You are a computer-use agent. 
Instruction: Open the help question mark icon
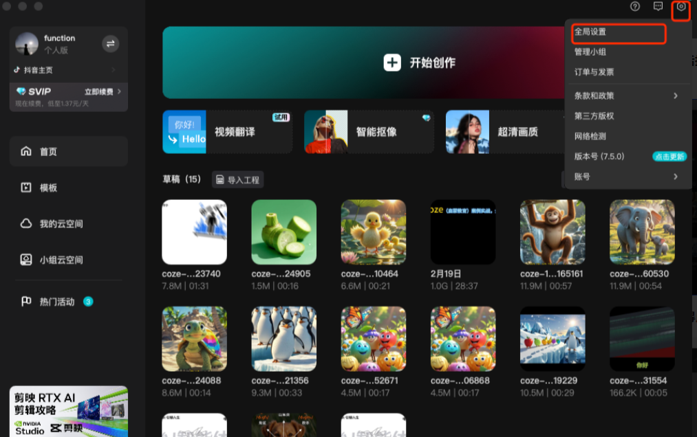635,7
